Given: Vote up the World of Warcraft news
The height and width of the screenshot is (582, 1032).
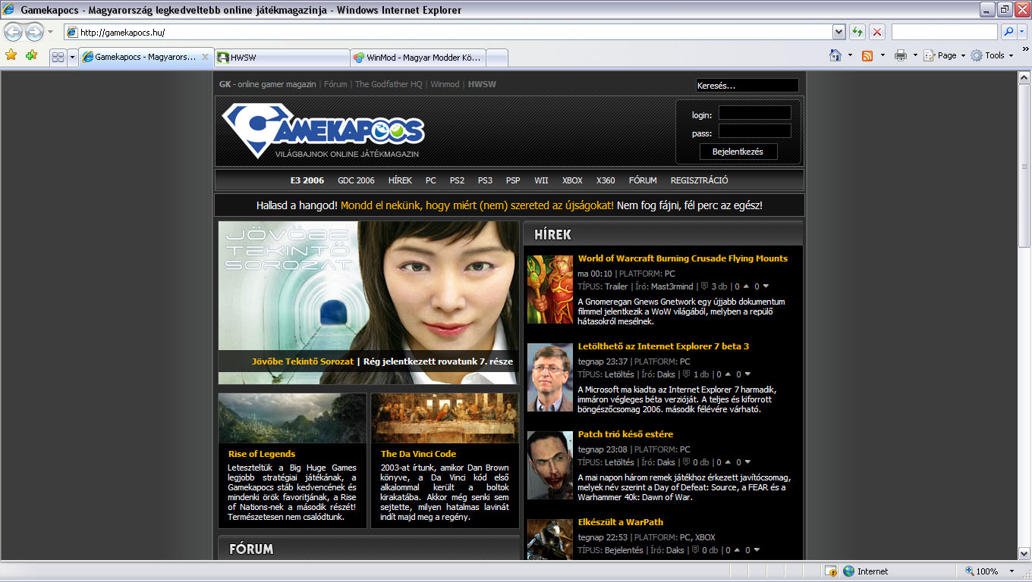Looking at the screenshot, I should 746,286.
